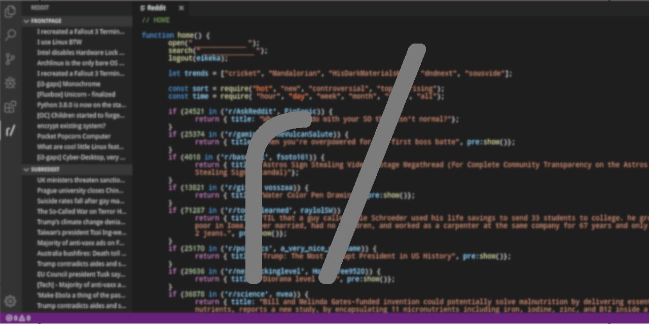
Task: Open the Explorer view
Action: [10, 11]
